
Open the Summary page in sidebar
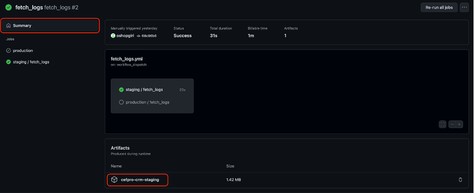click(x=50, y=26)
